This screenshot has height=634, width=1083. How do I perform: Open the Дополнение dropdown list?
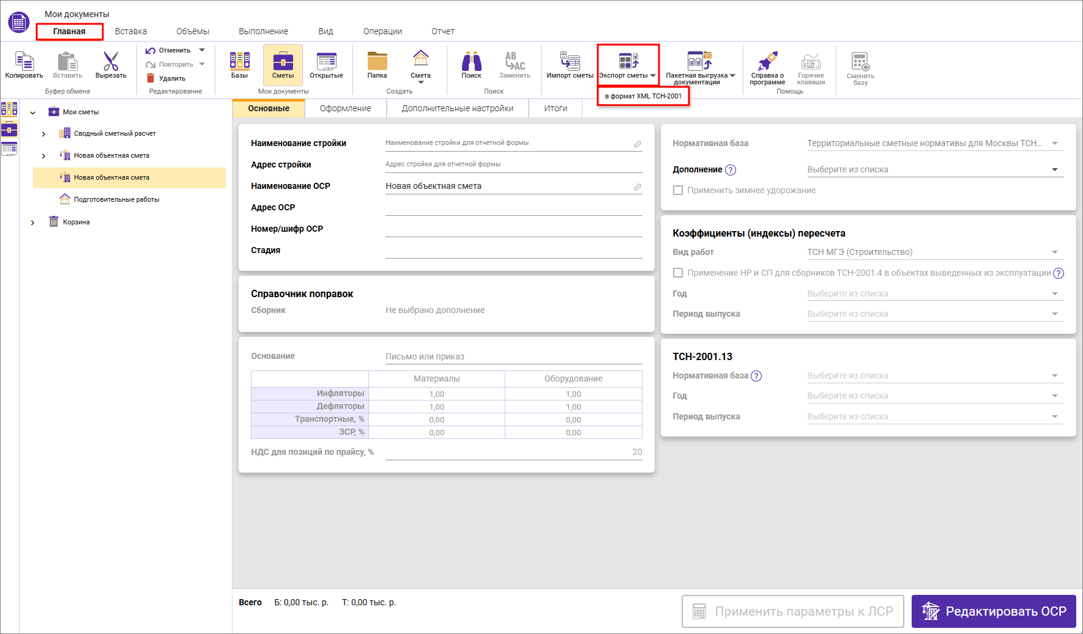click(1055, 169)
